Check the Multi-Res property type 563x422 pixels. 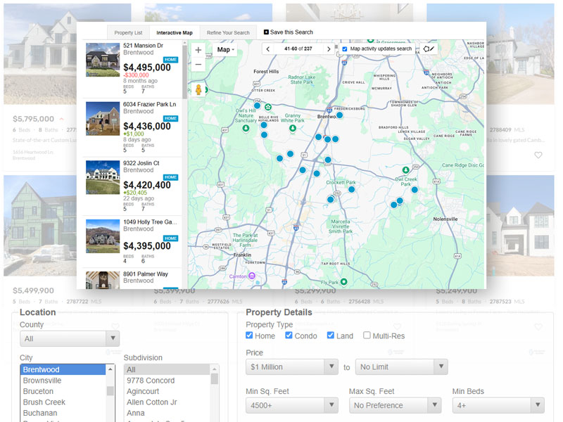(367, 335)
